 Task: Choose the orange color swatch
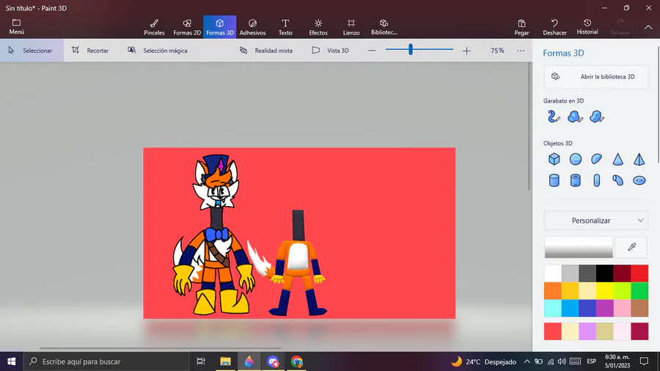point(553,290)
